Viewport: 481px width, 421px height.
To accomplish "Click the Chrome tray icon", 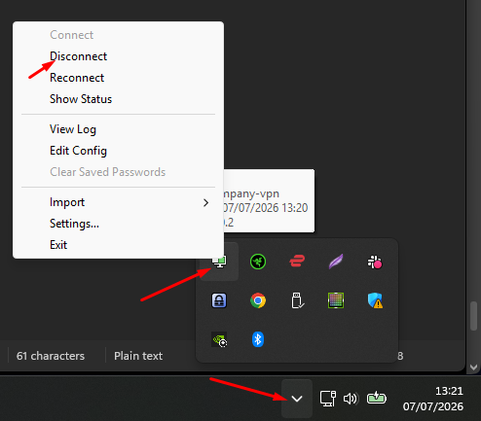I will [258, 300].
